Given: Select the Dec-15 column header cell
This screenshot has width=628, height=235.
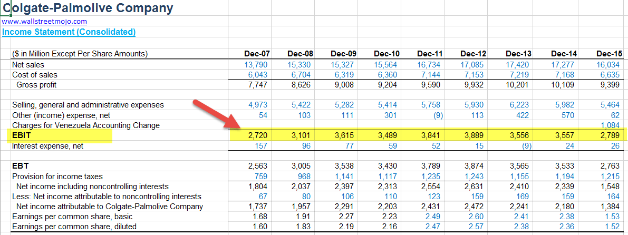Looking at the screenshot, I should [x=609, y=54].
